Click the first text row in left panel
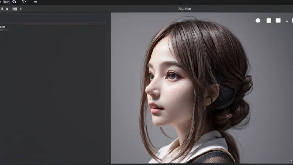The height and width of the screenshot is (165, 293). pos(2,27)
